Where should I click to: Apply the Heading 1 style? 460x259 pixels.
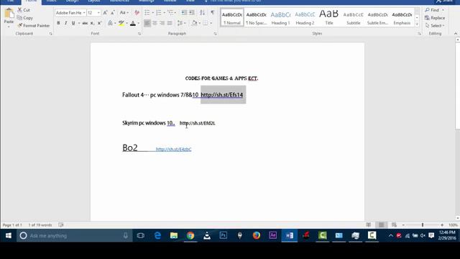(281, 17)
